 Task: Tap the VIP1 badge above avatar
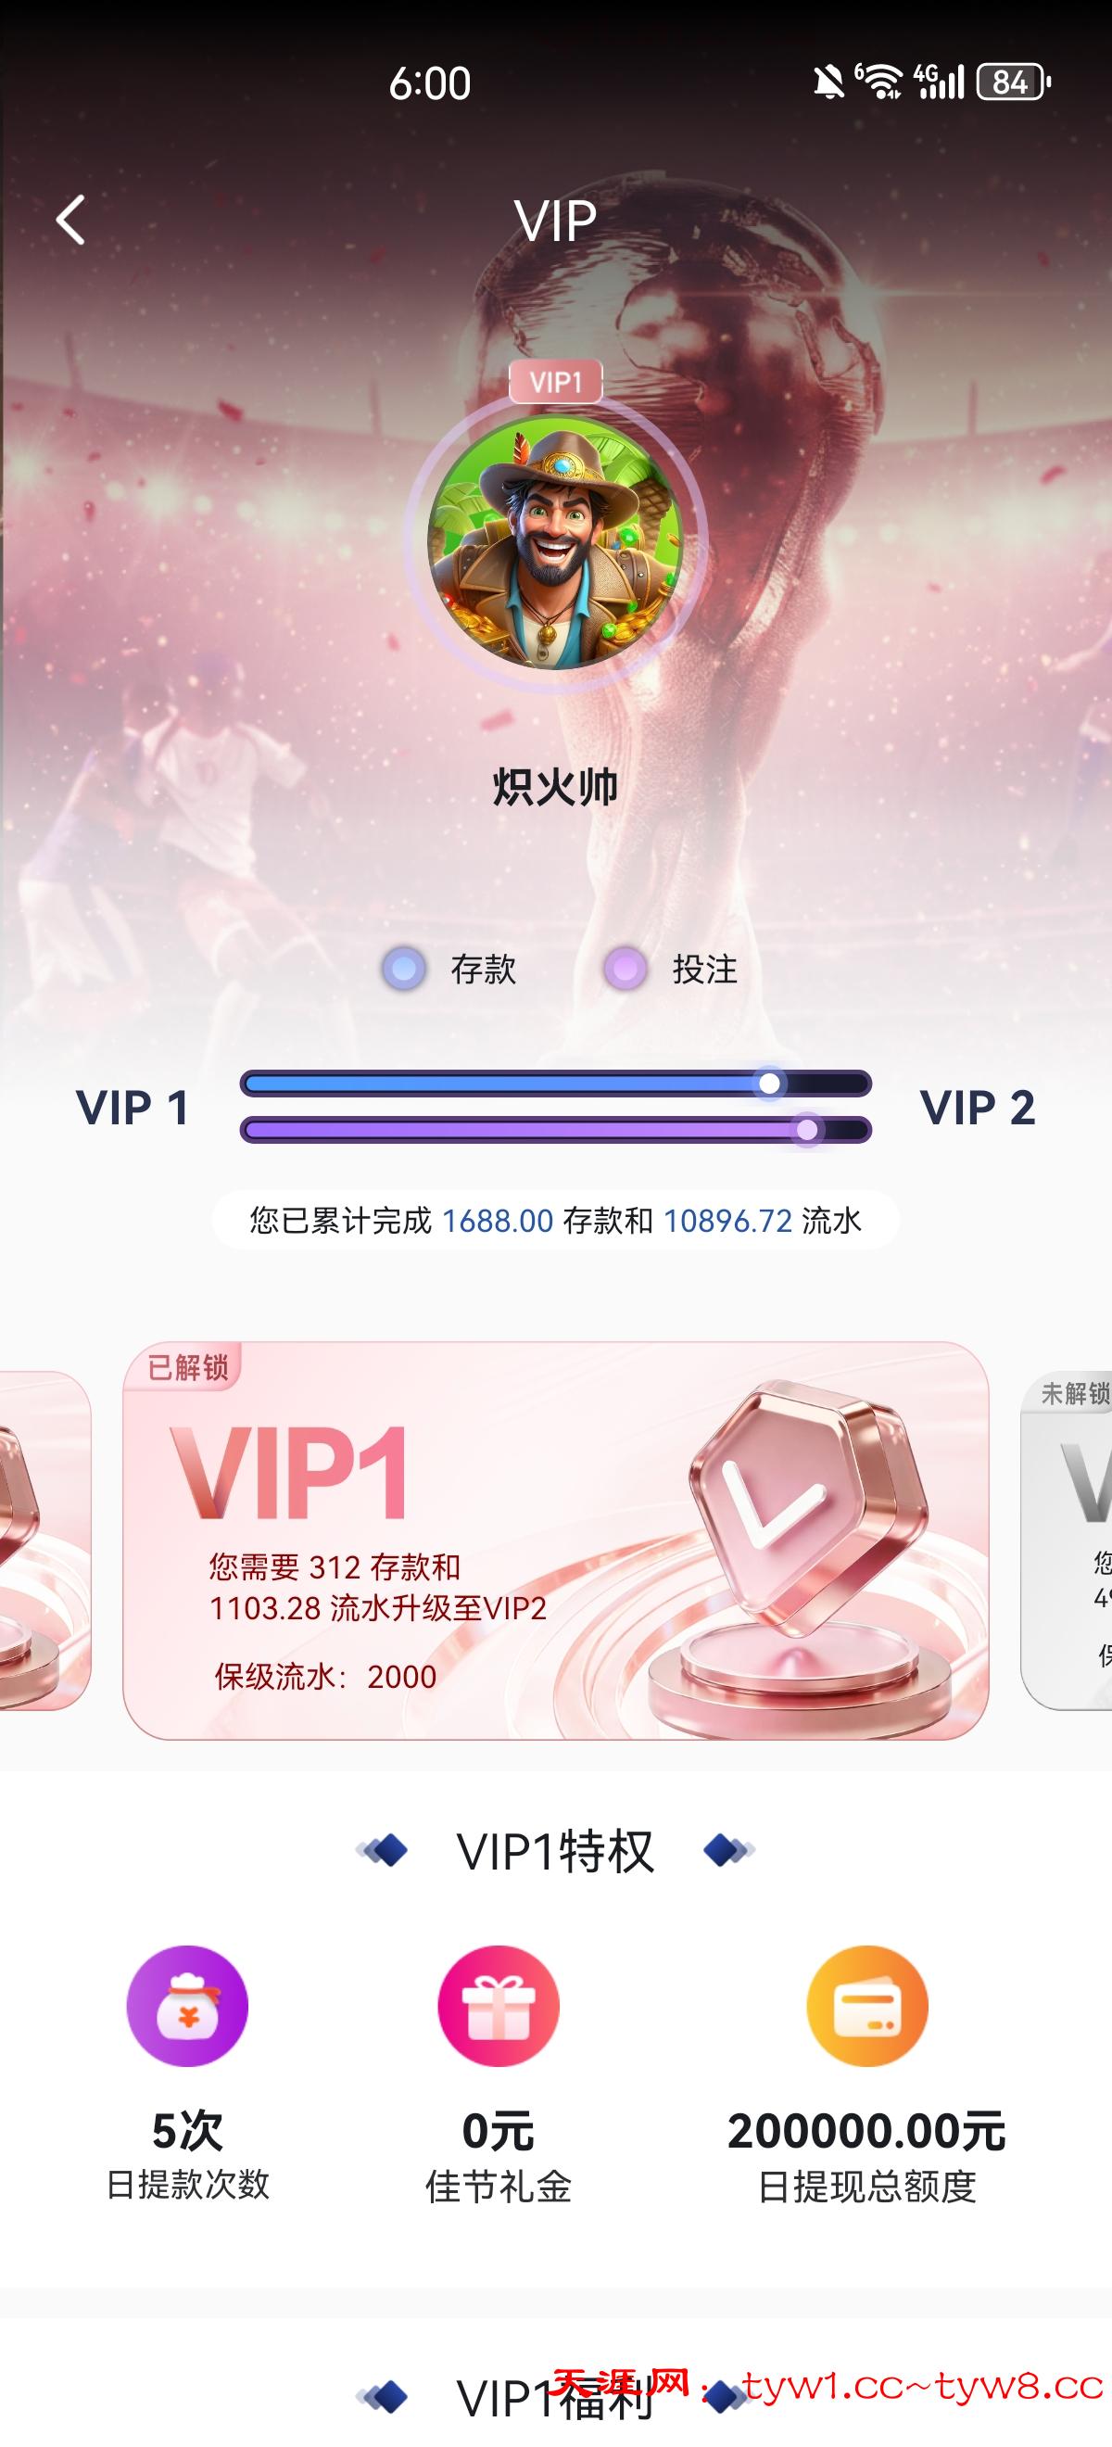555,382
